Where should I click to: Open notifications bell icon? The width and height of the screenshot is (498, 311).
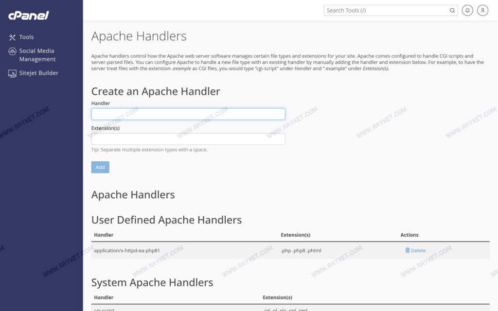(467, 11)
